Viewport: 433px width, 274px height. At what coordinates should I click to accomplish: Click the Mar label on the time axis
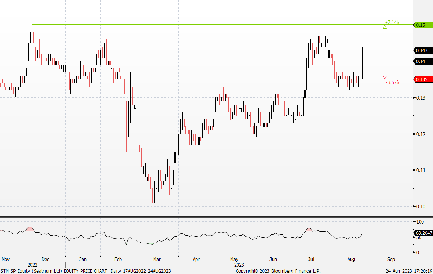[x=157, y=259]
